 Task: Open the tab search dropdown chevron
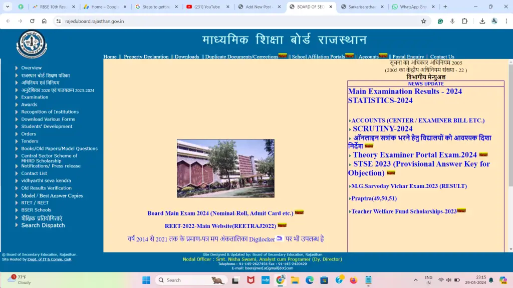pos(8,6)
